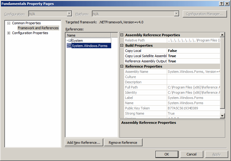The width and height of the screenshot is (231, 161).
Task: Select the Copy Local property row
Action: coord(172,51)
